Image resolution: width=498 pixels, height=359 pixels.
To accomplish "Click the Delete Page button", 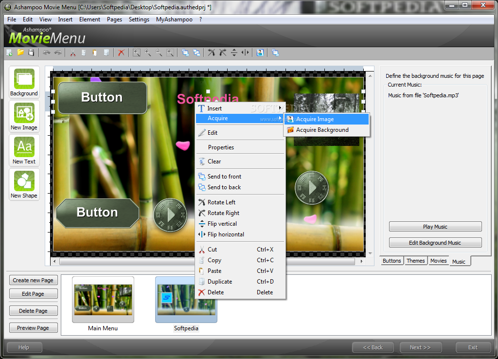I will [x=34, y=311].
